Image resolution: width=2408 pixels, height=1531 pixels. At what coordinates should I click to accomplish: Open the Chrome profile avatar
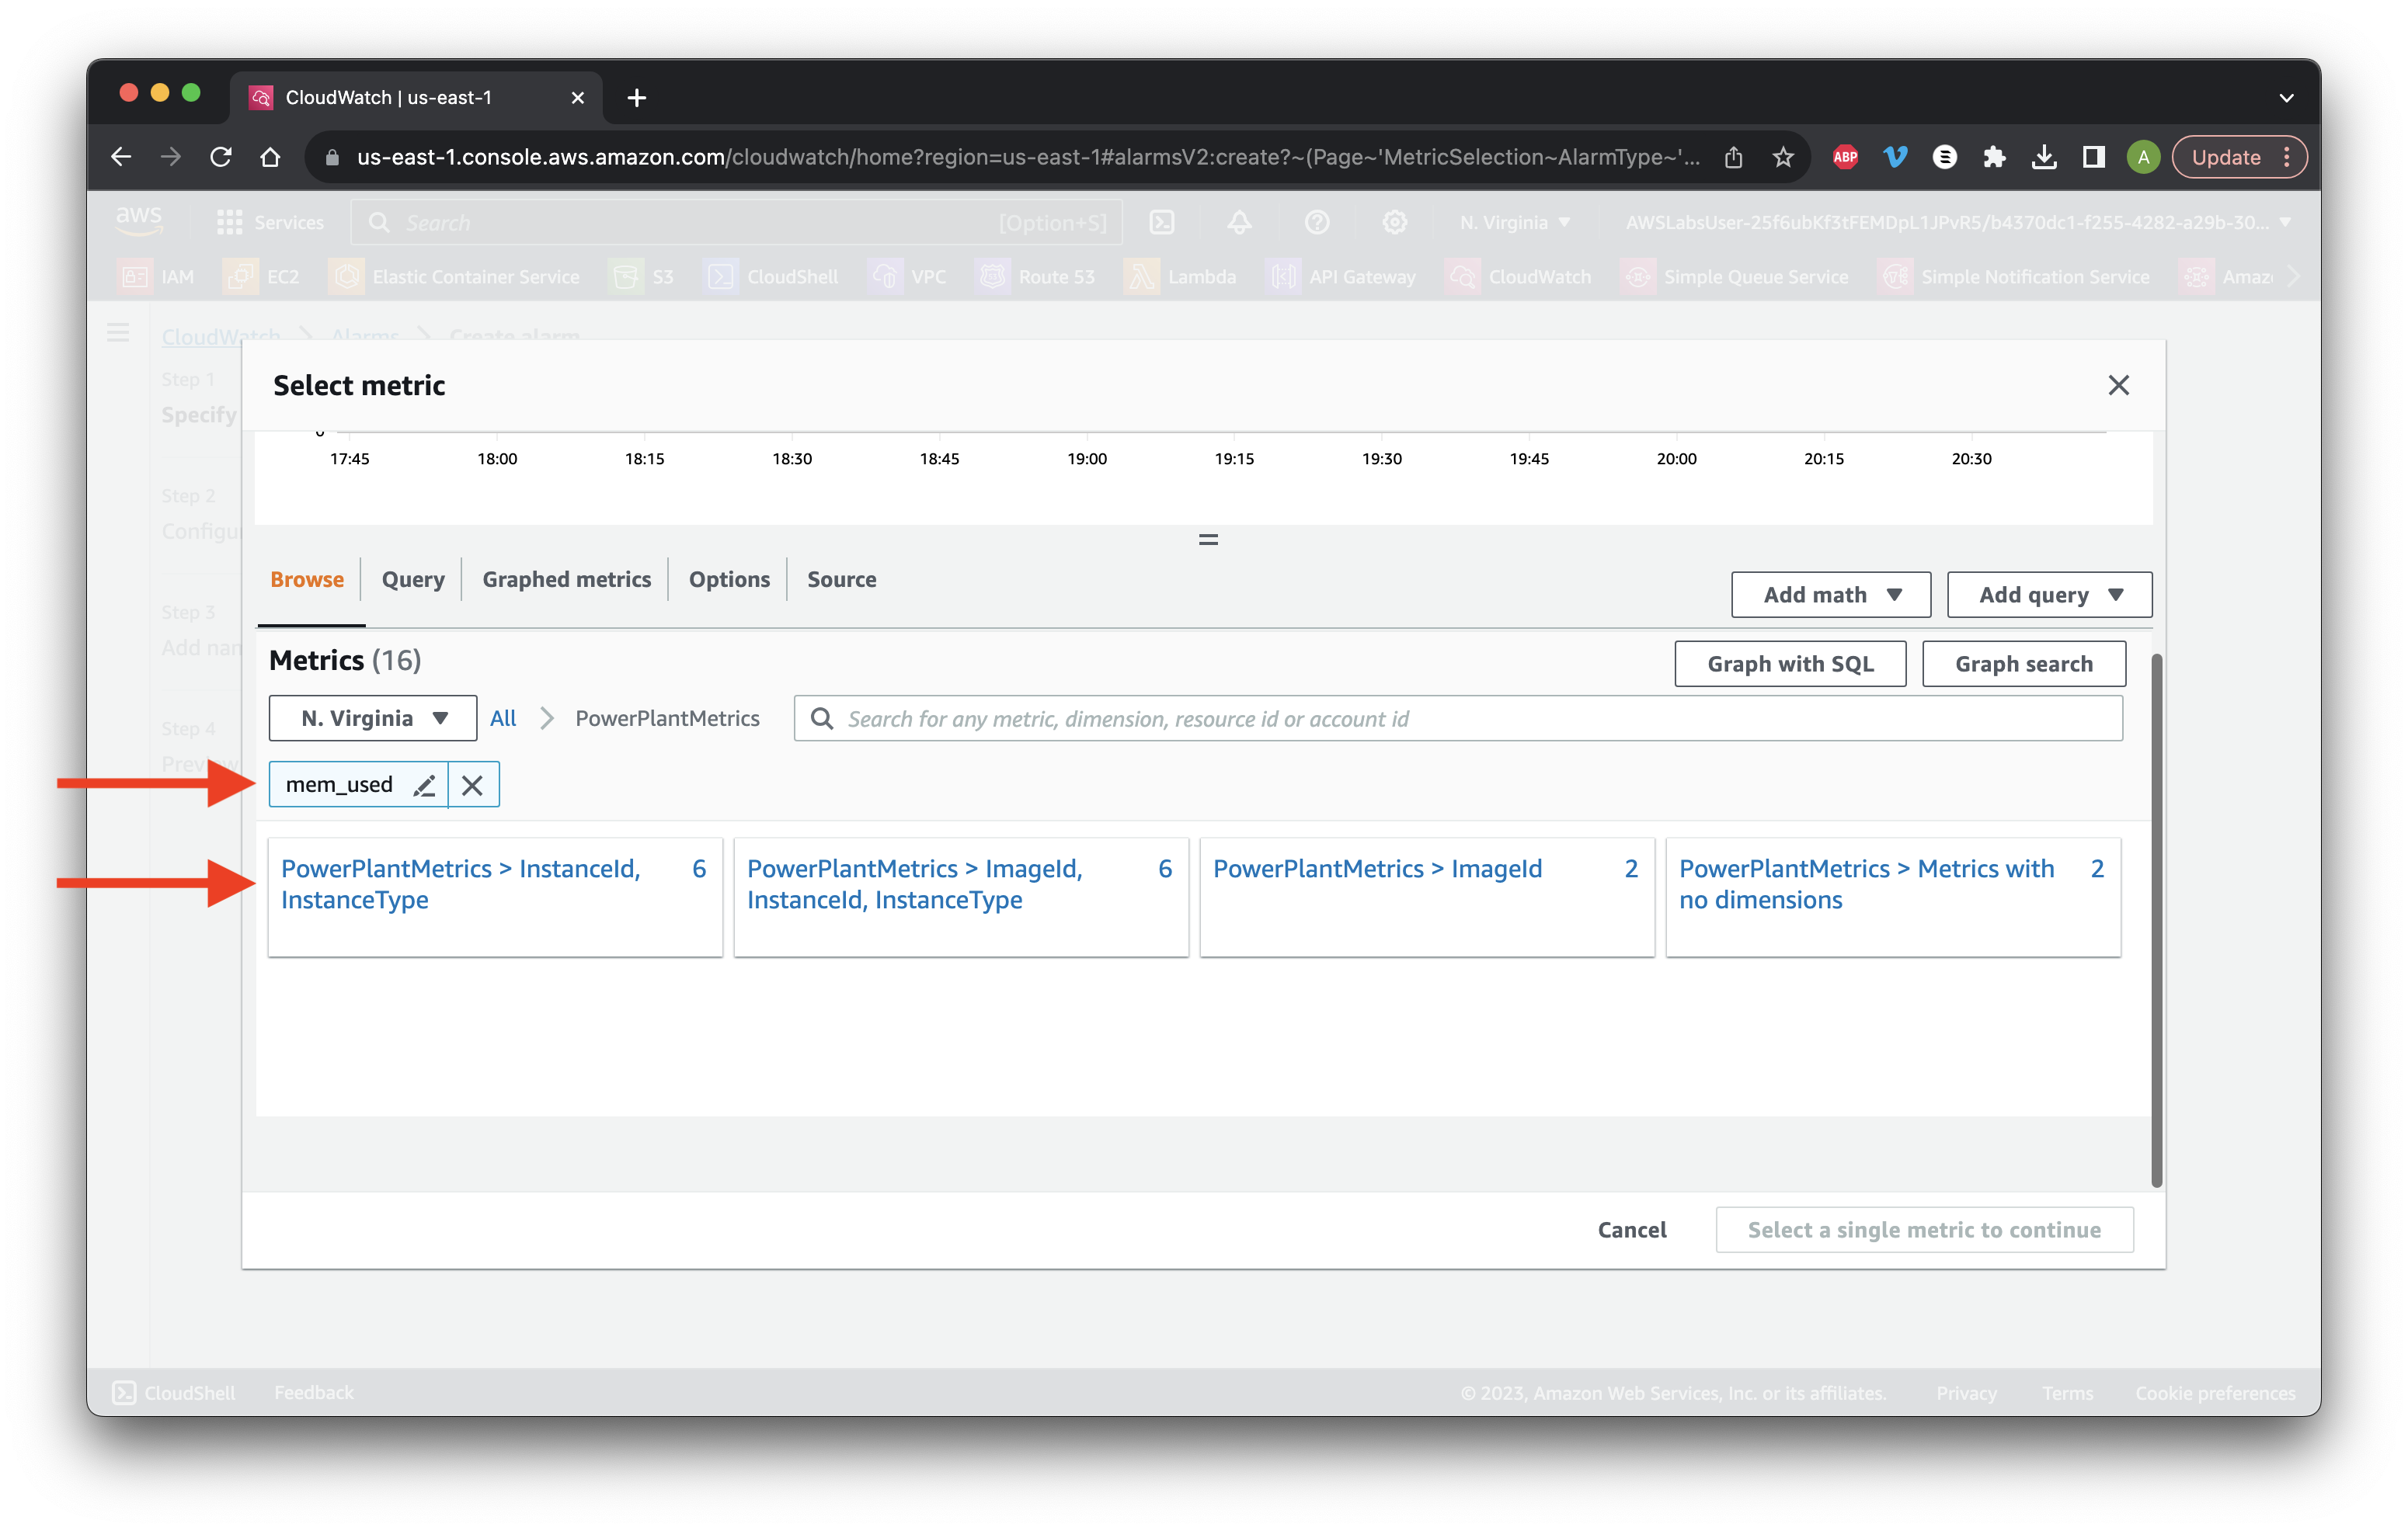tap(2143, 157)
